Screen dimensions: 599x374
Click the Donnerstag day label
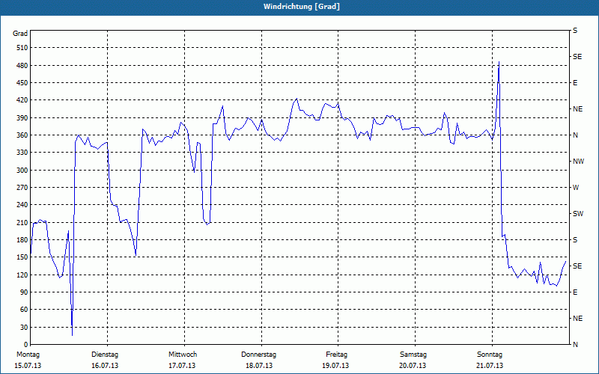coord(258,355)
